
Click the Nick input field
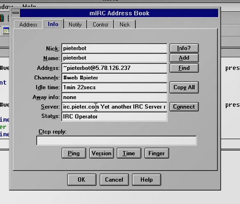pyautogui.click(x=114, y=48)
